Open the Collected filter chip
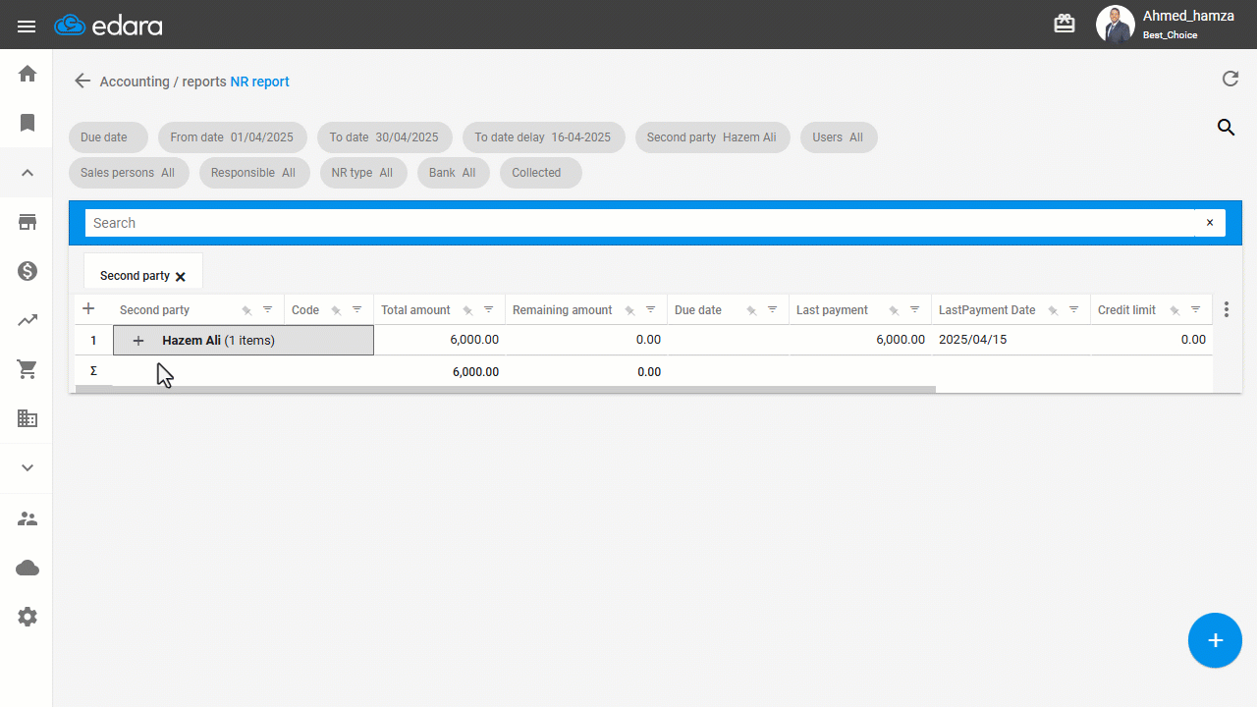The width and height of the screenshot is (1257, 707). pyautogui.click(x=540, y=173)
